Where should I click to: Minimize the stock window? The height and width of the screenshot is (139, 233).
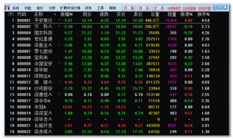click(215, 7)
